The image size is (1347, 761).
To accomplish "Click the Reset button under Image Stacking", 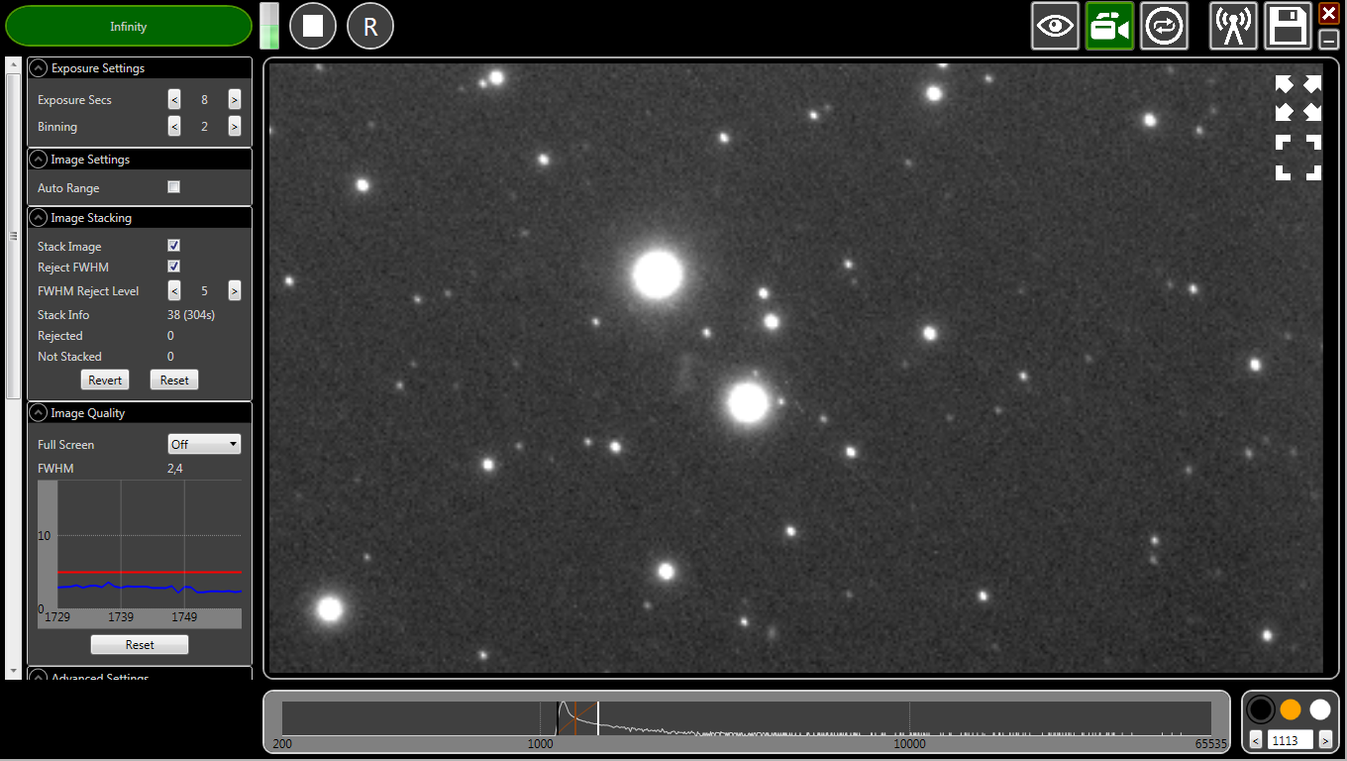I will click(x=174, y=380).
